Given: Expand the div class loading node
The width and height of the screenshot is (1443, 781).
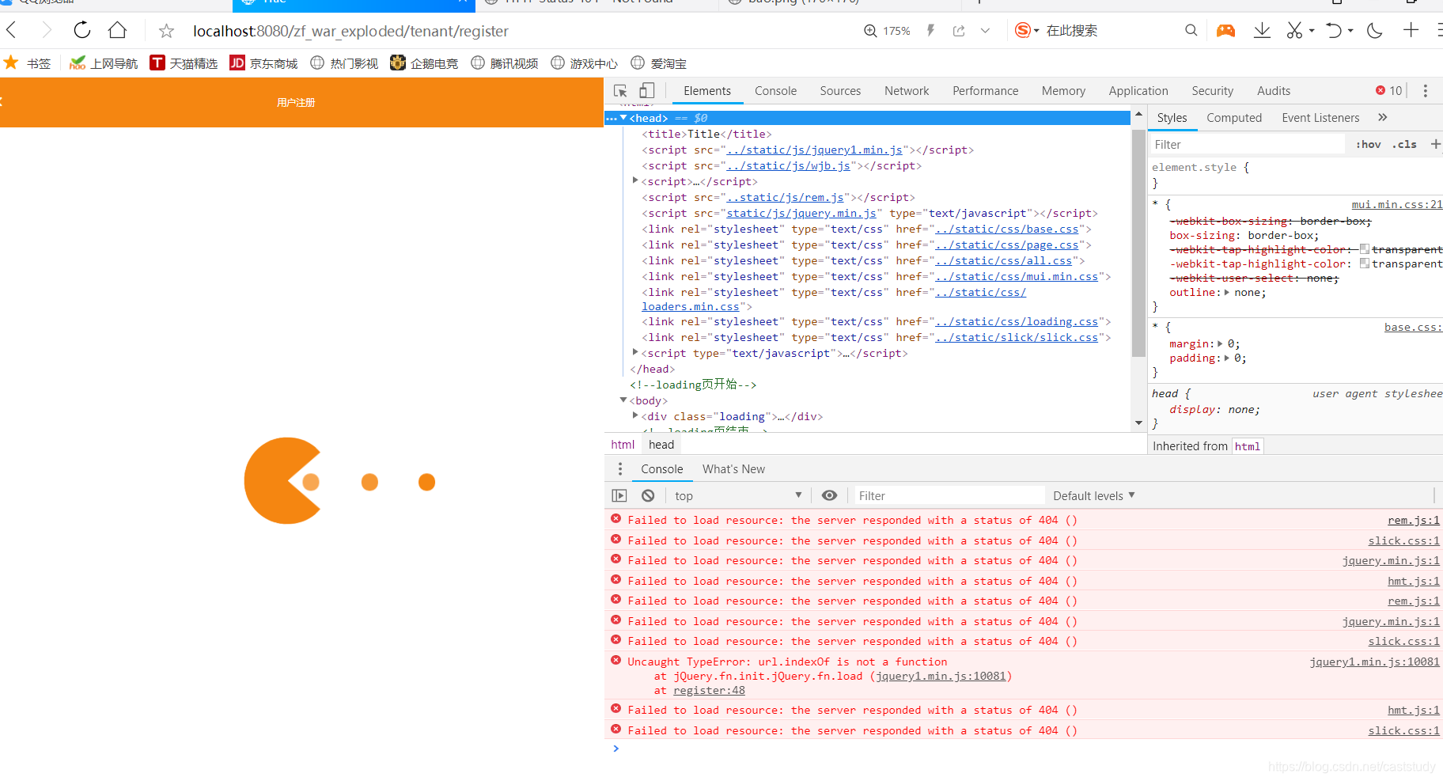Looking at the screenshot, I should [x=635, y=416].
